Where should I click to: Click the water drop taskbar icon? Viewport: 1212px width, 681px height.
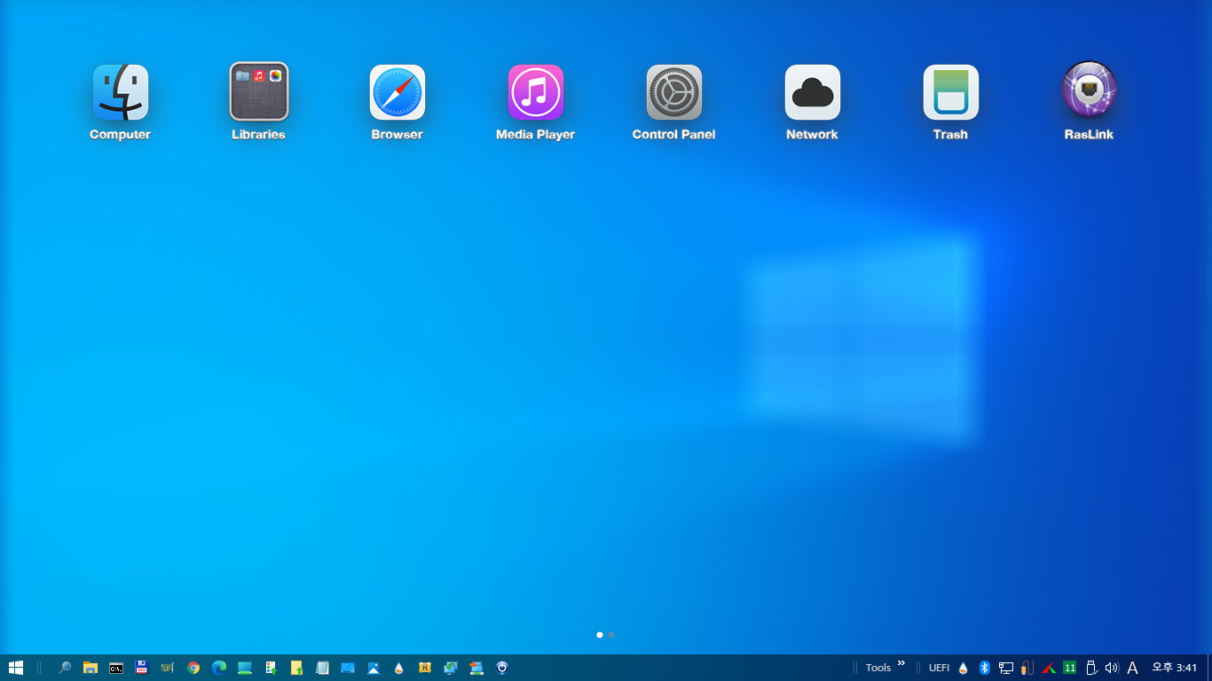click(399, 668)
